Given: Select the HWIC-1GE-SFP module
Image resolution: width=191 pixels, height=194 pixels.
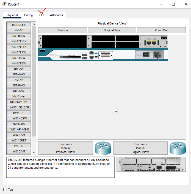Looking at the screenshot, I should (x=19, y=107).
